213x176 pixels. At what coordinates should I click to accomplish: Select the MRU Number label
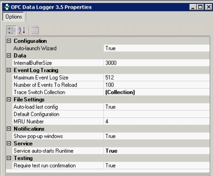tap(29, 121)
